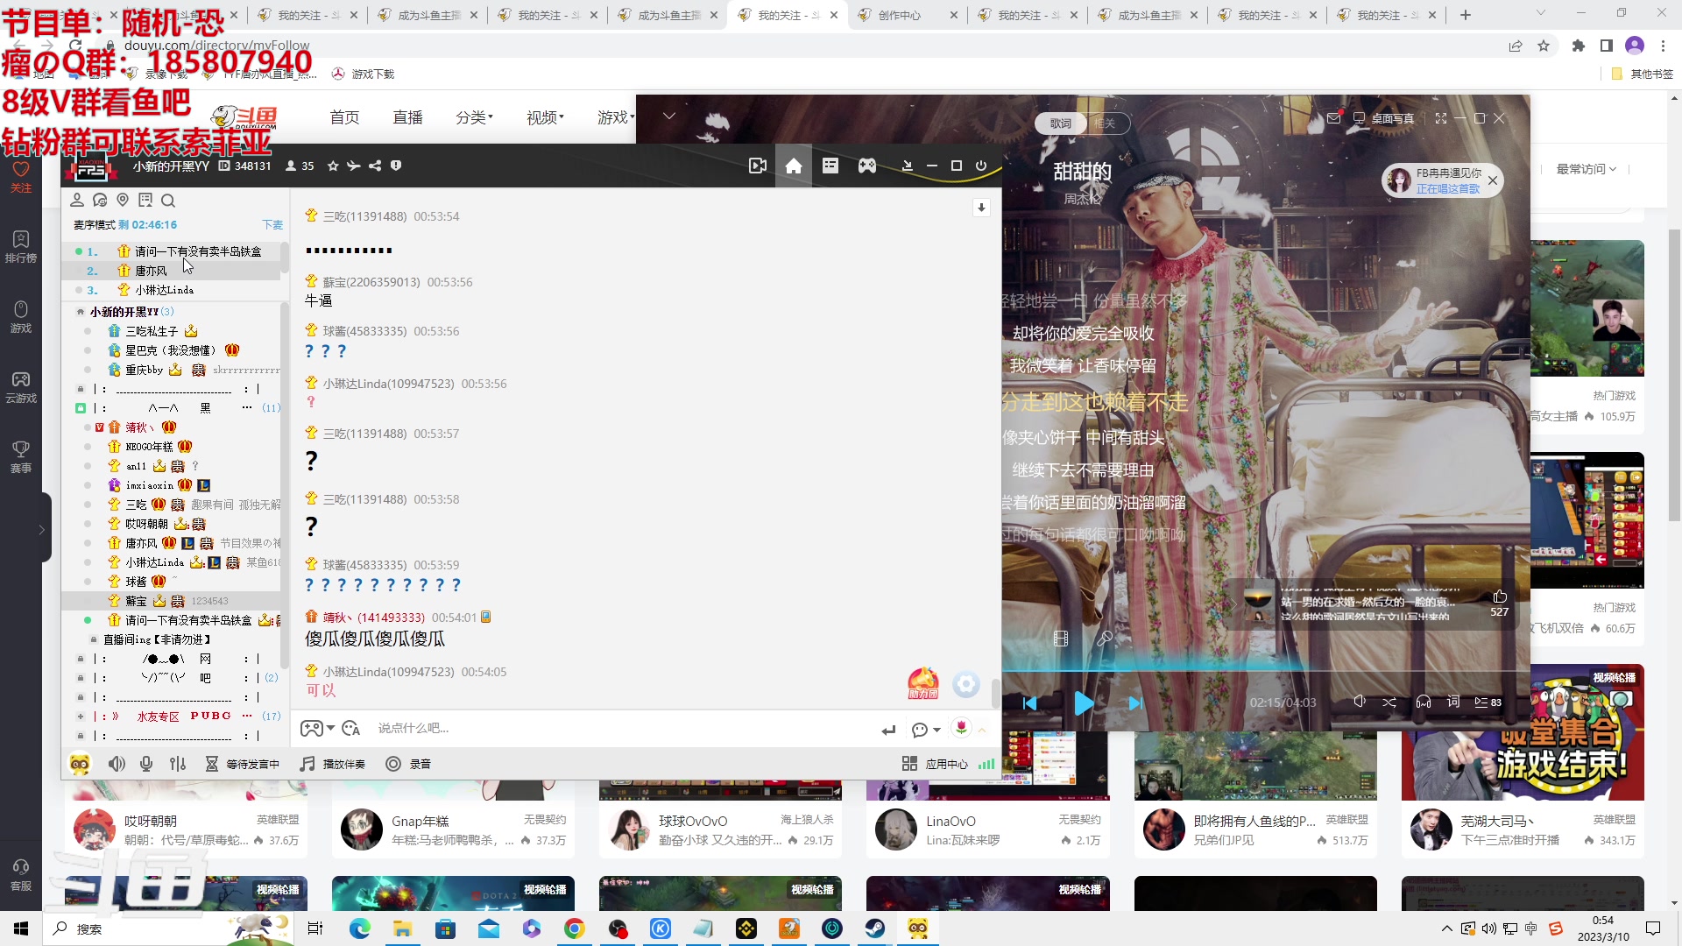The image size is (1682, 946).
Task: Open Douyu 赛事 sidebar icon
Action: 21,456
